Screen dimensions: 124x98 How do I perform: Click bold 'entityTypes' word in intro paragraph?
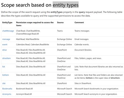point(57,12)
